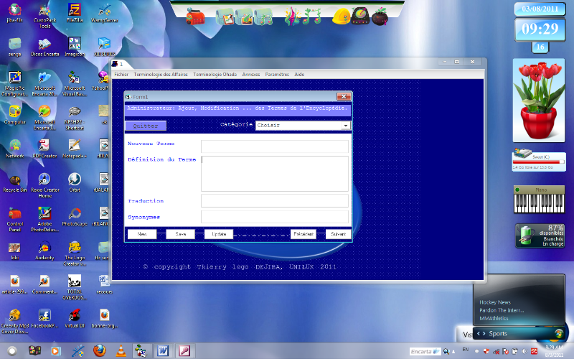This screenshot has height=359, width=574.
Task: Open the Hockey News headline in gadget
Action: [x=495, y=302]
